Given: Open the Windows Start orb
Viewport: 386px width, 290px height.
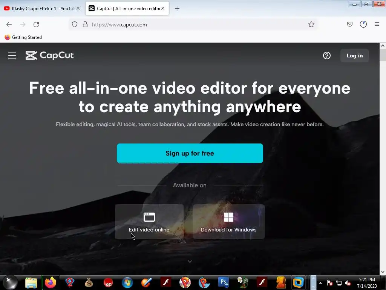Looking at the screenshot, I should coord(10,282).
